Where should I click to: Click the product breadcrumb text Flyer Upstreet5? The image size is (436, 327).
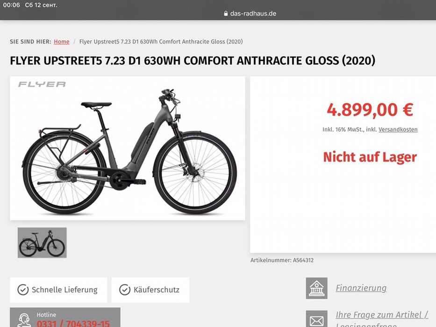pos(161,42)
